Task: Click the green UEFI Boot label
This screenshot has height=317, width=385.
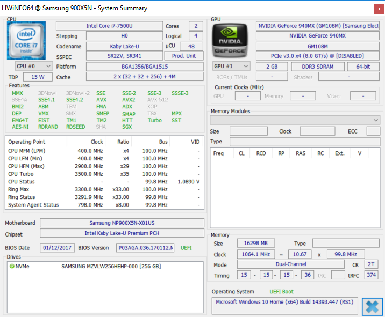Action: tap(281, 292)
